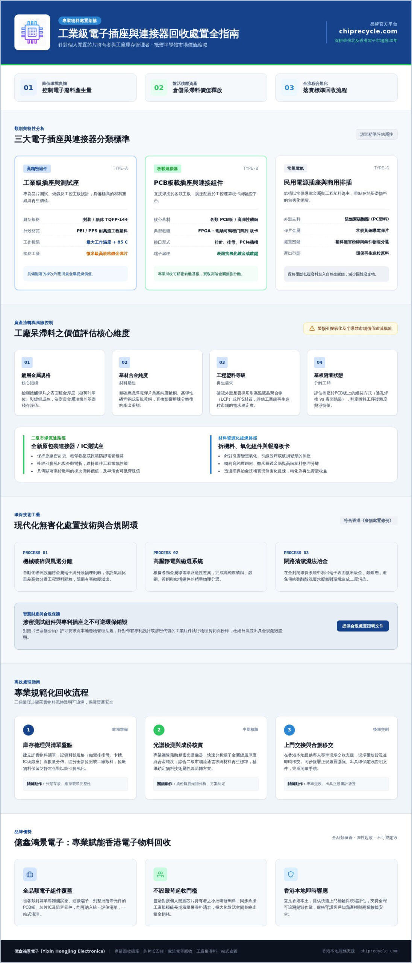Click the 涉密測試組件與專利插座之不可逆環保銷毀 heading

tap(75, 622)
